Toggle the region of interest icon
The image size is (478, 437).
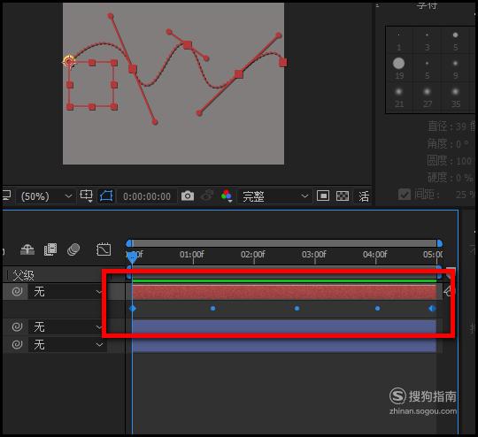click(x=323, y=196)
